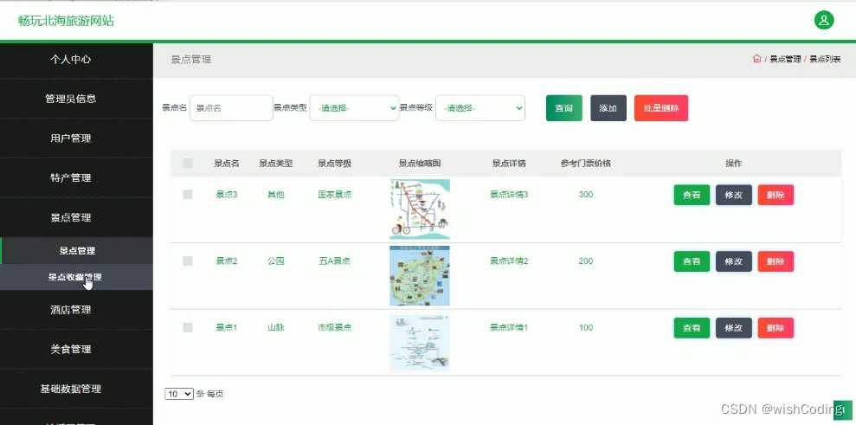Image resolution: width=856 pixels, height=425 pixels.
Task: Open the 景点1 thumbnail image
Action: [x=420, y=343]
